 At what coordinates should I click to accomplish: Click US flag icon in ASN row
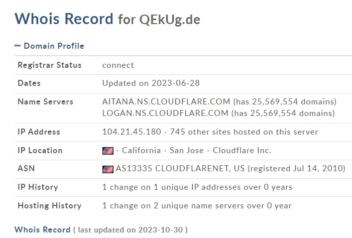pyautogui.click(x=108, y=169)
